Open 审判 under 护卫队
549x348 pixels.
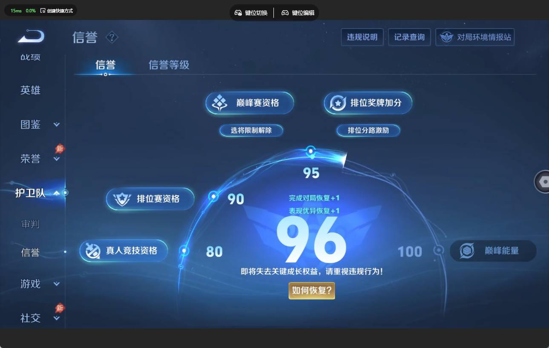click(30, 224)
